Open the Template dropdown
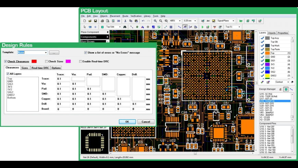 46,53
